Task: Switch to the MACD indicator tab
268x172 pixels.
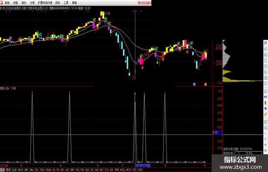Action: [20, 170]
